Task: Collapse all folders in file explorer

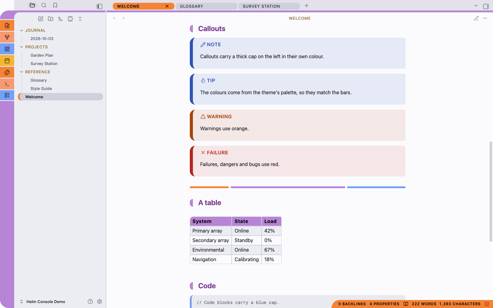Action: click(80, 19)
